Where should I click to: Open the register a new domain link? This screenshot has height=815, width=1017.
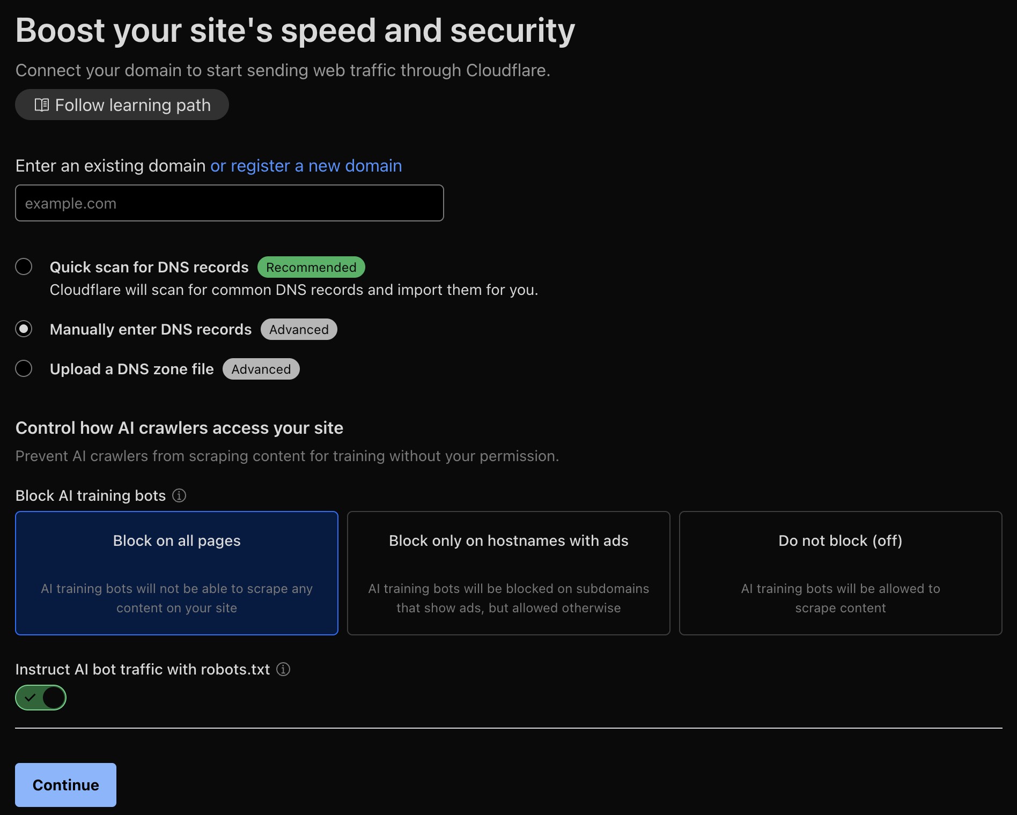(x=306, y=166)
